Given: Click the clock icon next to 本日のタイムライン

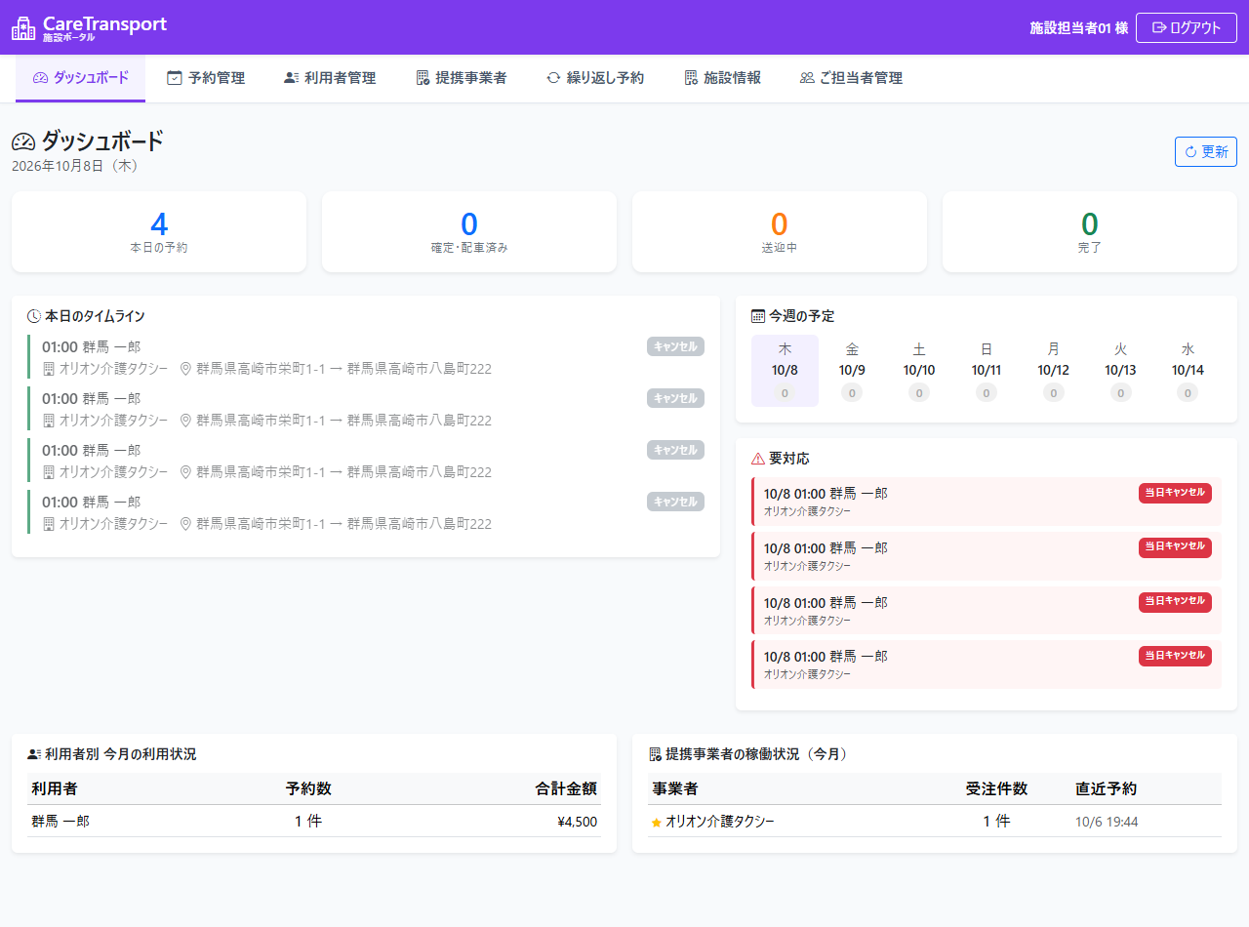Looking at the screenshot, I should tap(34, 316).
